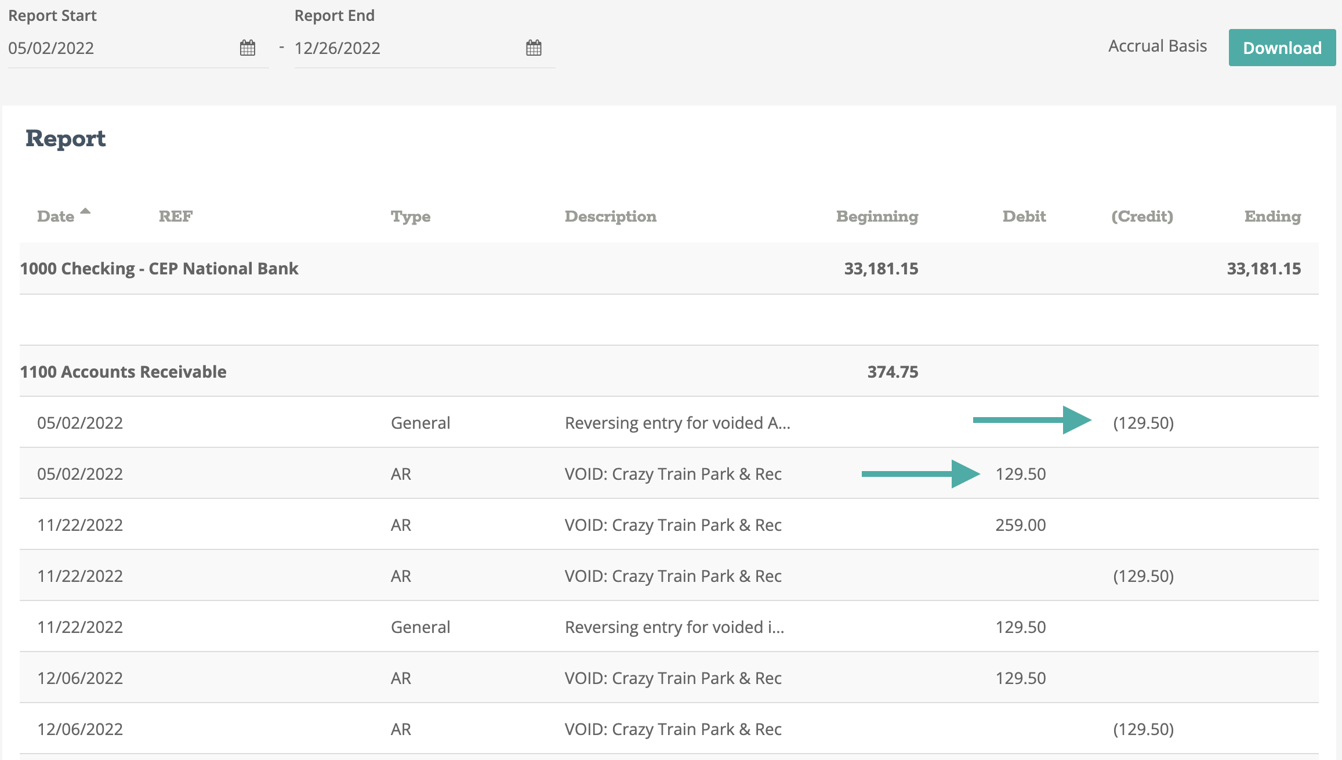Expand the 1100 Accounts Receivable account

pos(122,371)
